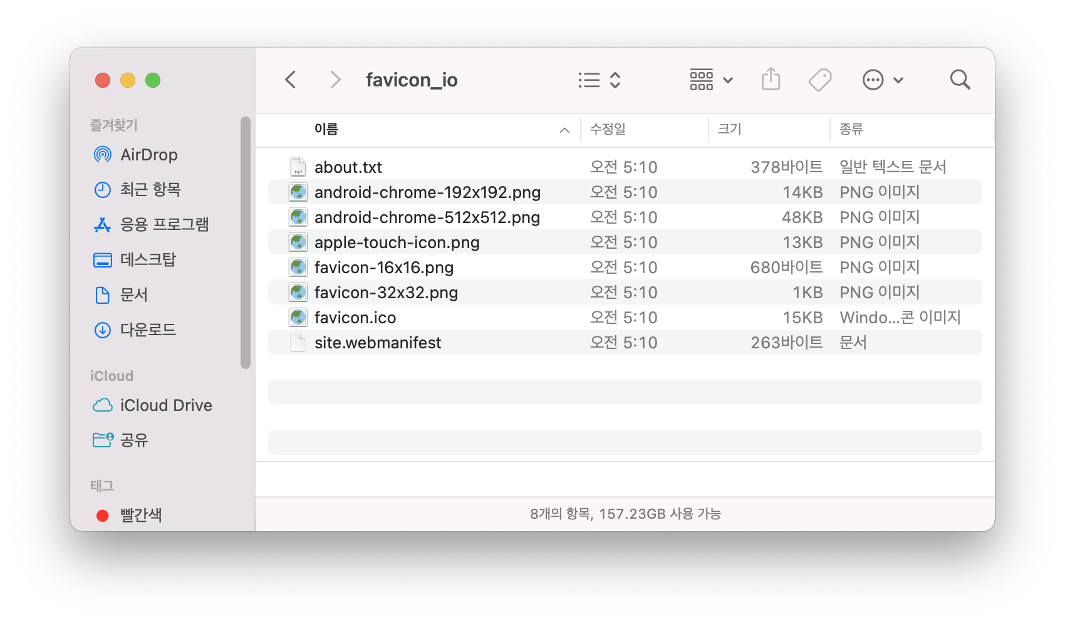Click the 일반 텍스트 문서 kind cell
1065x624 pixels.
[893, 167]
